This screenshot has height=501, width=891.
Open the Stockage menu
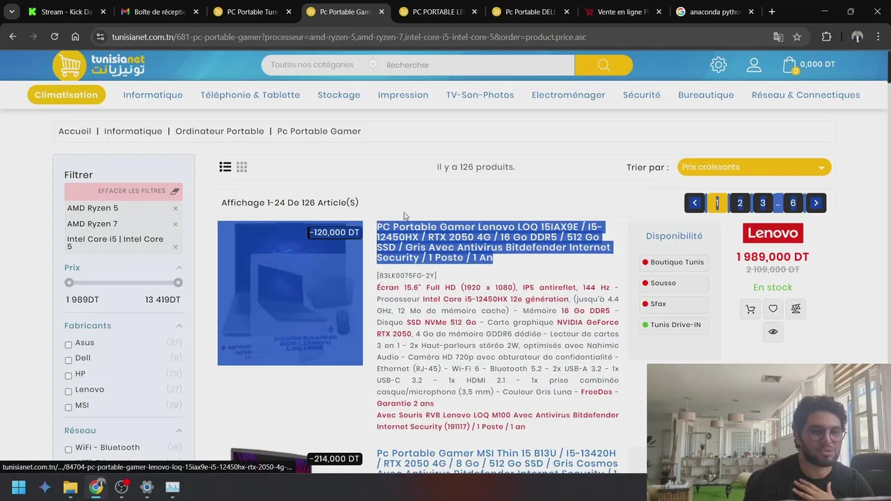click(x=339, y=95)
